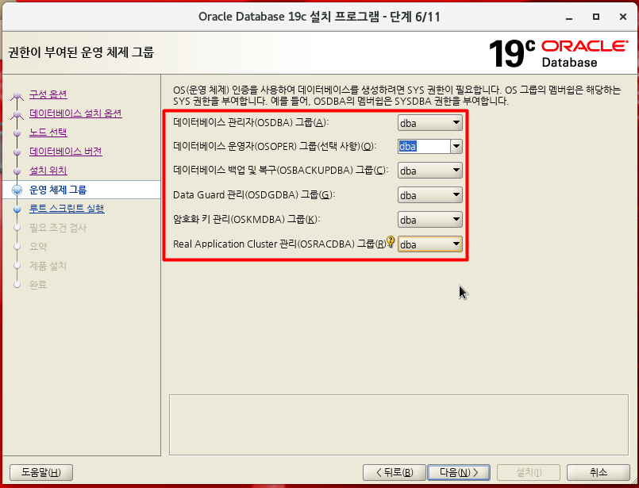Close the Oracle installer window
This screenshot has width=639, height=488.
[622, 17]
